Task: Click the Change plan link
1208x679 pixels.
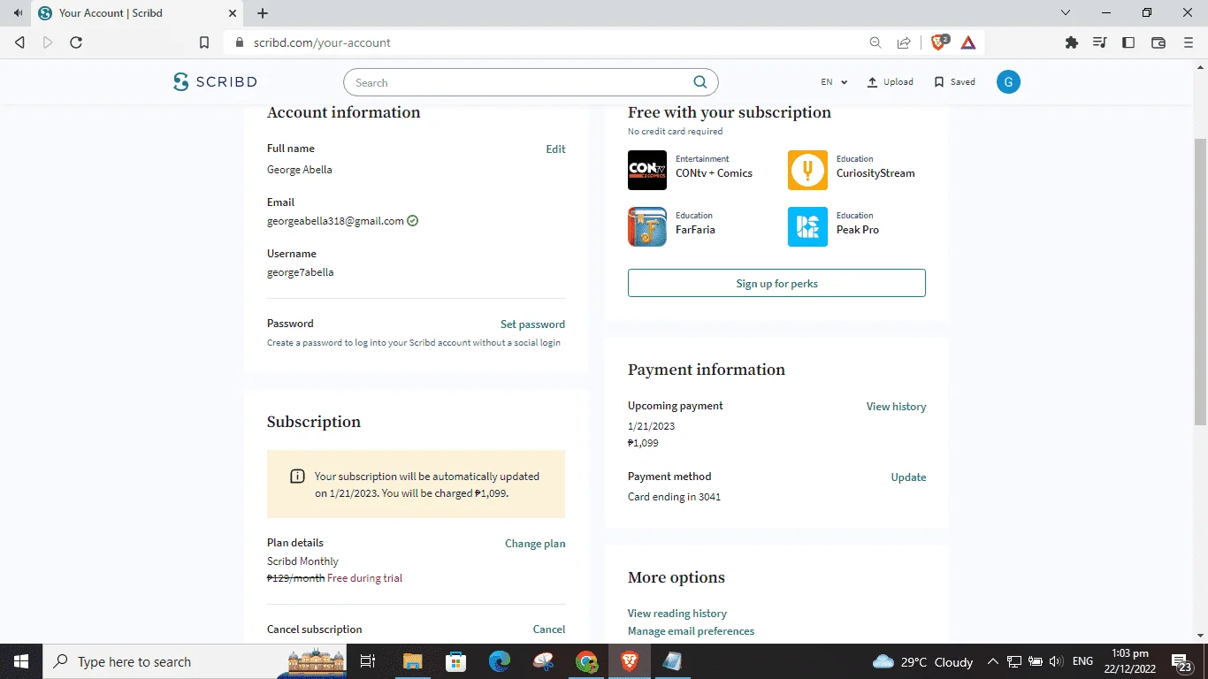Action: tap(535, 544)
